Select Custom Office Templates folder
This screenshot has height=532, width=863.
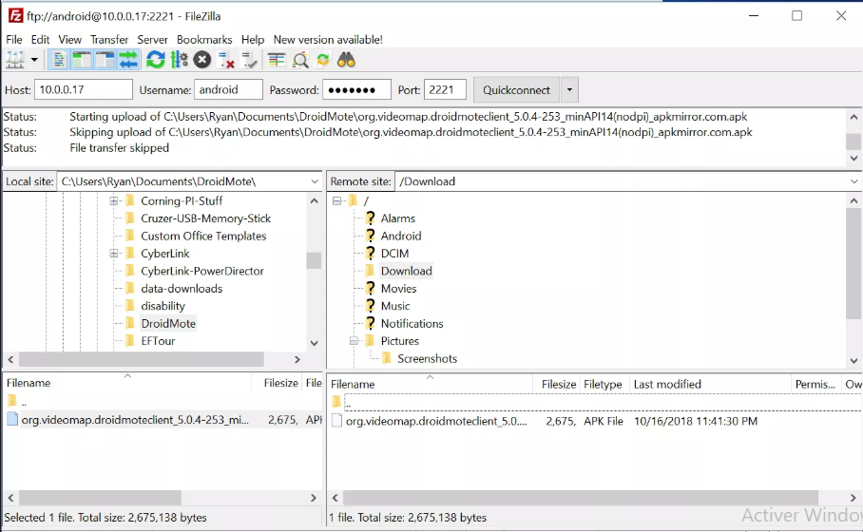[203, 236]
